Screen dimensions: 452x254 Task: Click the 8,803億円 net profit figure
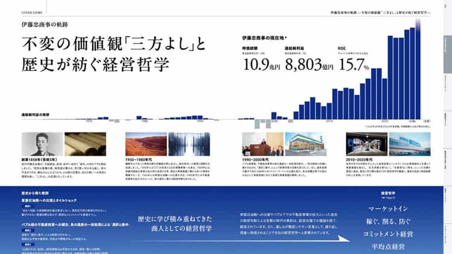click(309, 64)
